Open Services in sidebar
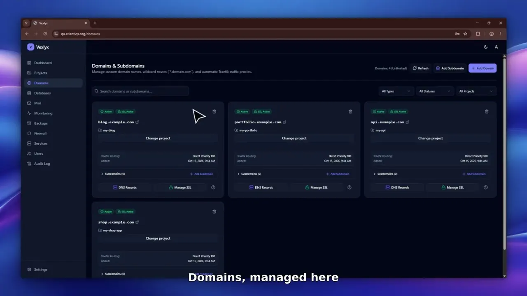The image size is (527, 296). pyautogui.click(x=53, y=143)
